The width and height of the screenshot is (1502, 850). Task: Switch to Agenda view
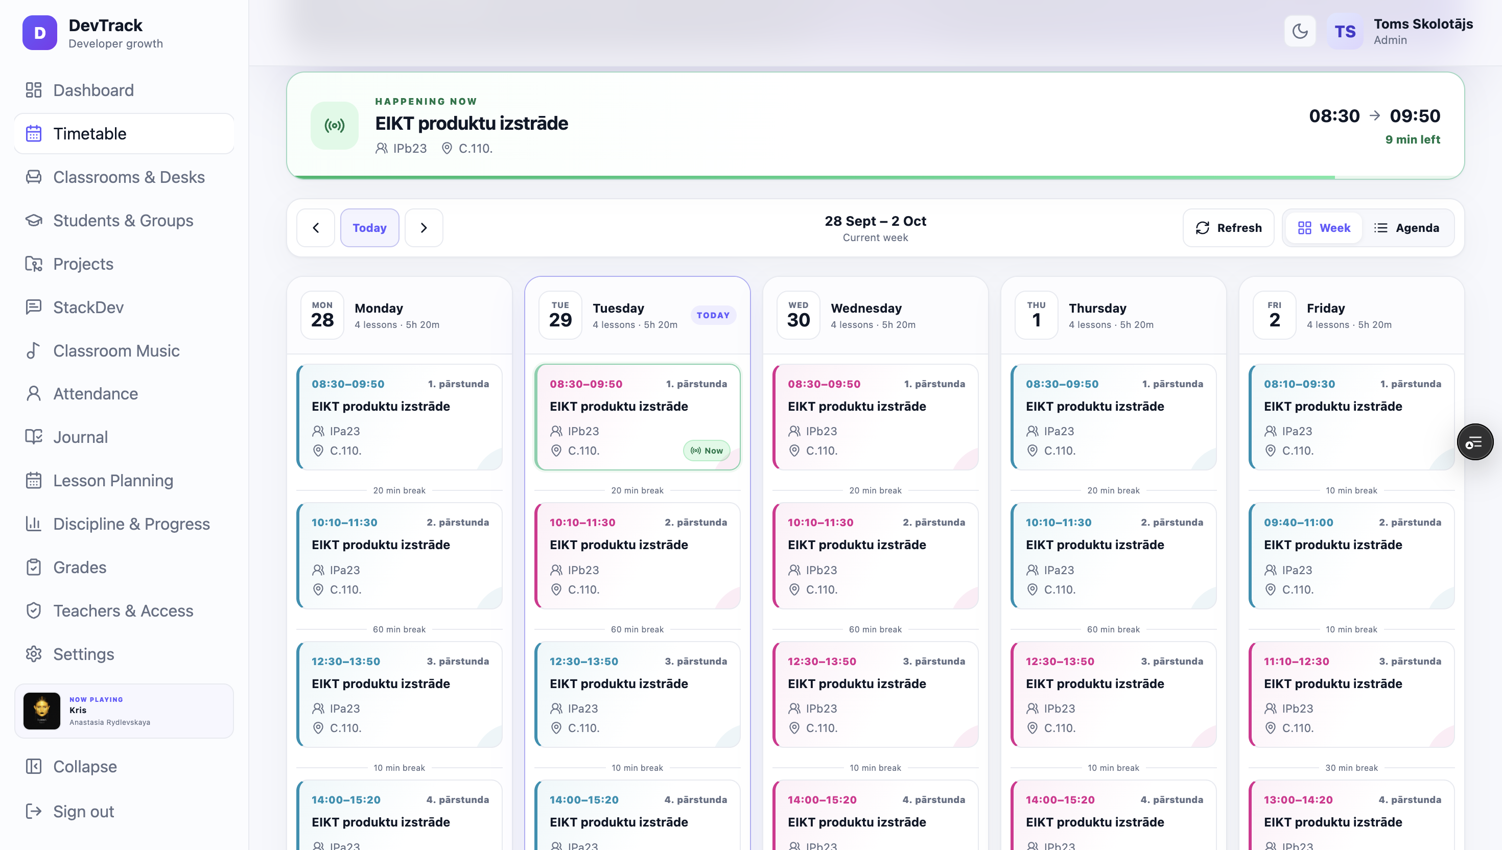tap(1406, 228)
